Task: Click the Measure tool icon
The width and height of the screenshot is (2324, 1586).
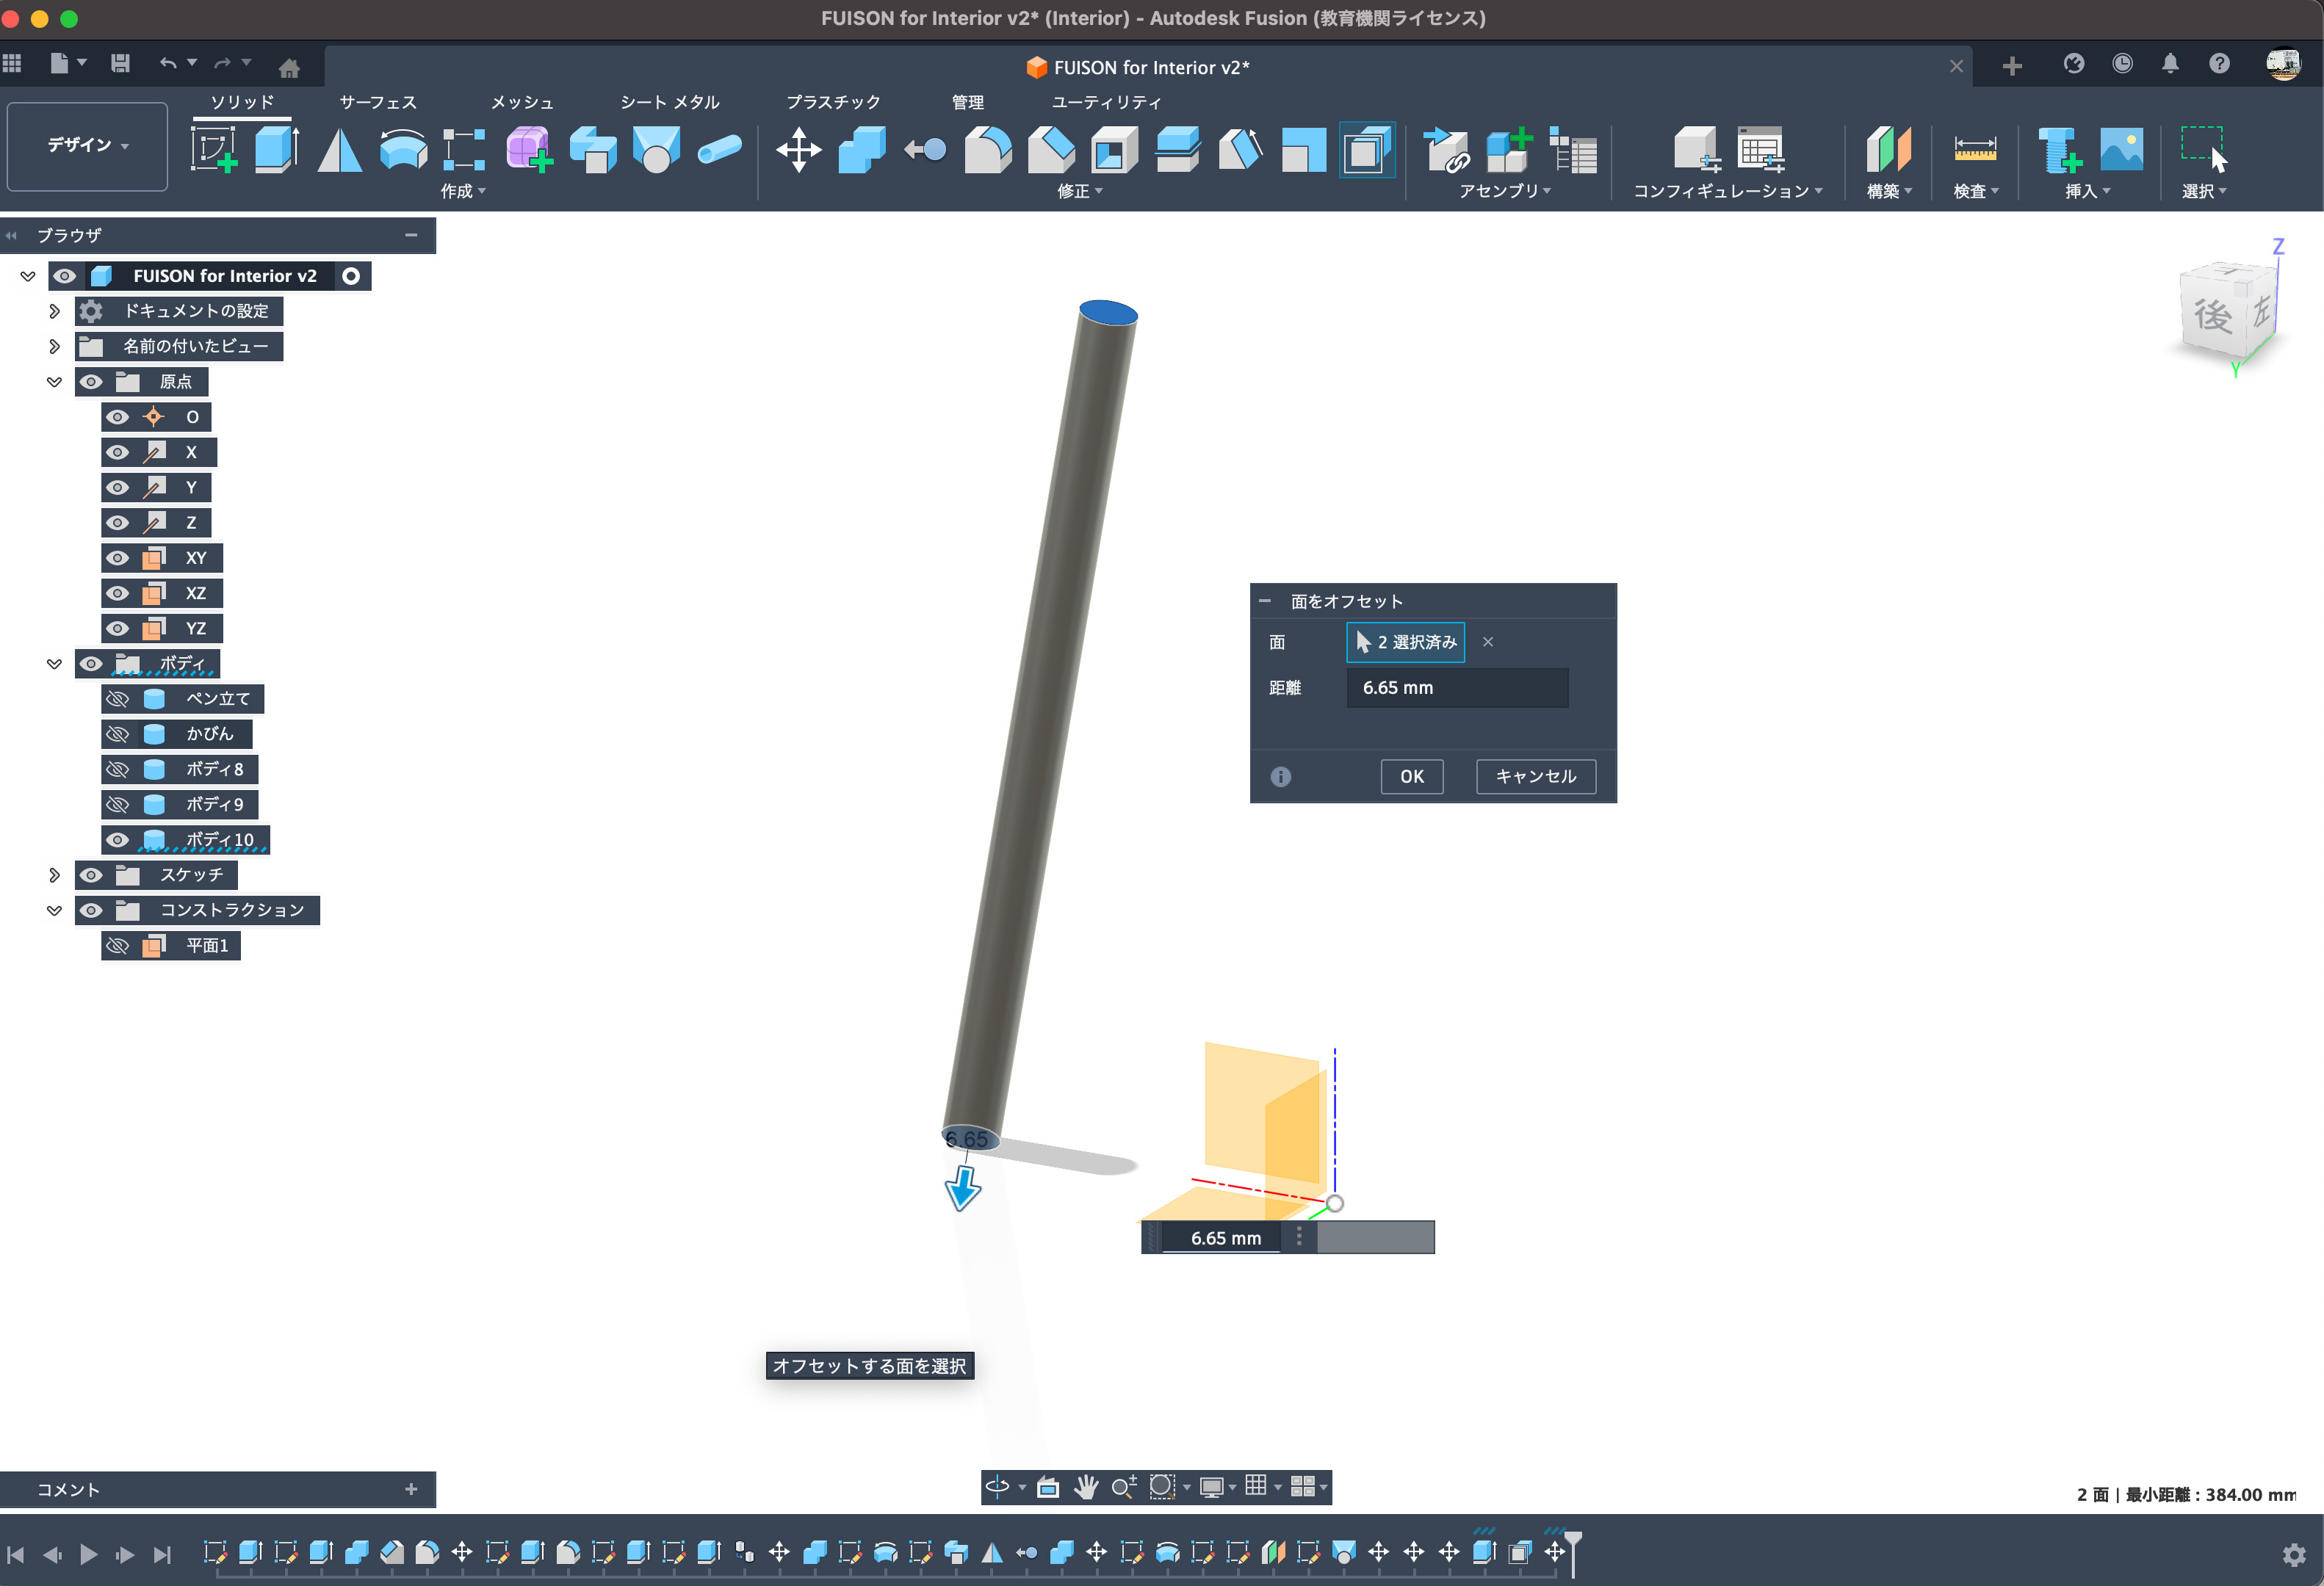Action: [x=1974, y=150]
